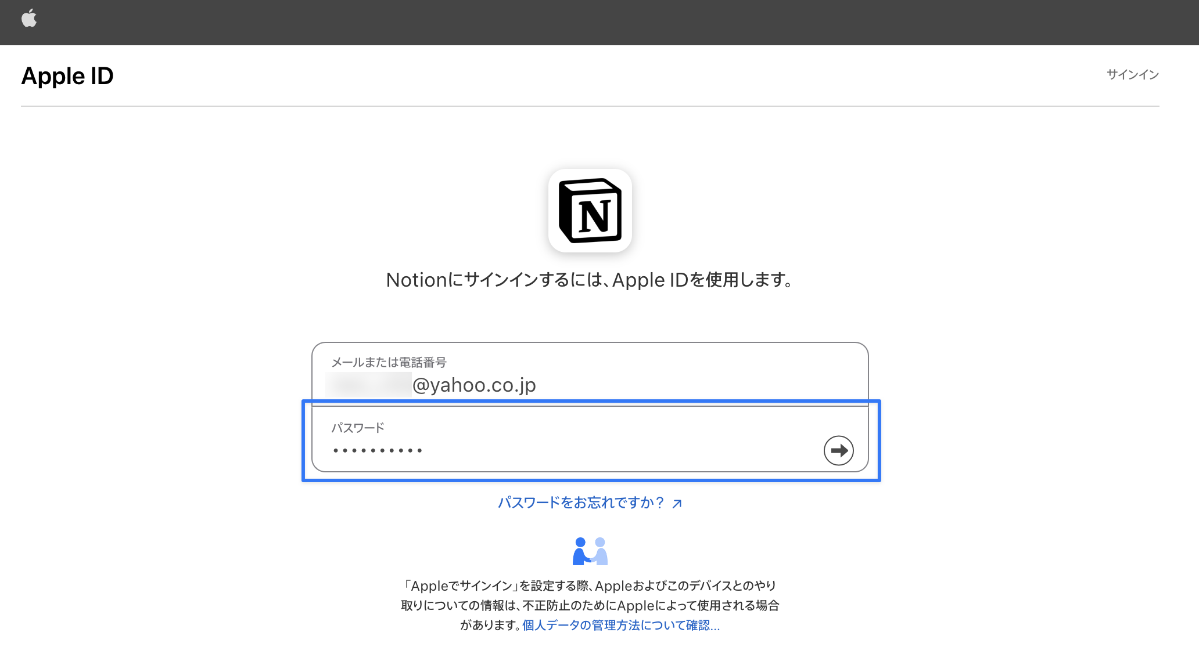Click the Apple ID heading
Viewport: 1199px width, 665px height.
[67, 76]
